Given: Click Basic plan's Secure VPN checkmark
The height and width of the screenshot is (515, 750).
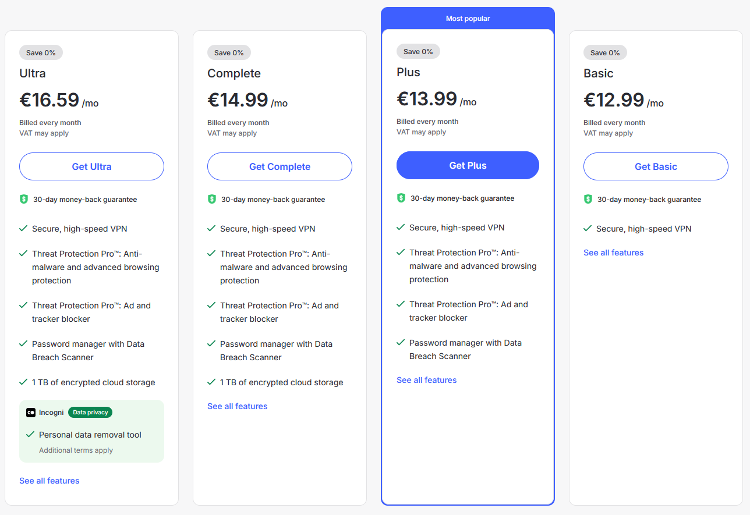Looking at the screenshot, I should tap(588, 229).
